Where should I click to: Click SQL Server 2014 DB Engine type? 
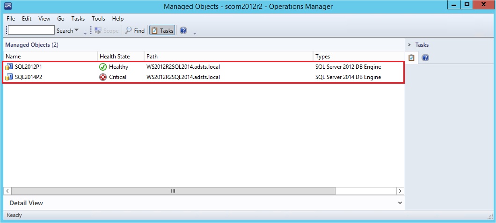point(348,77)
